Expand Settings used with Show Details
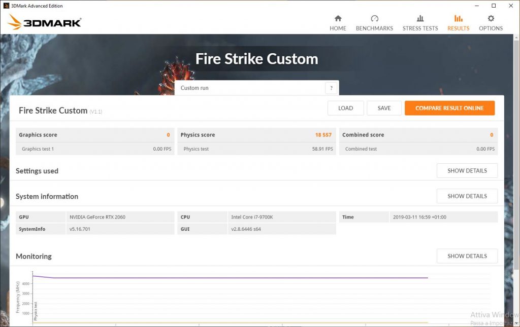 (x=467, y=171)
